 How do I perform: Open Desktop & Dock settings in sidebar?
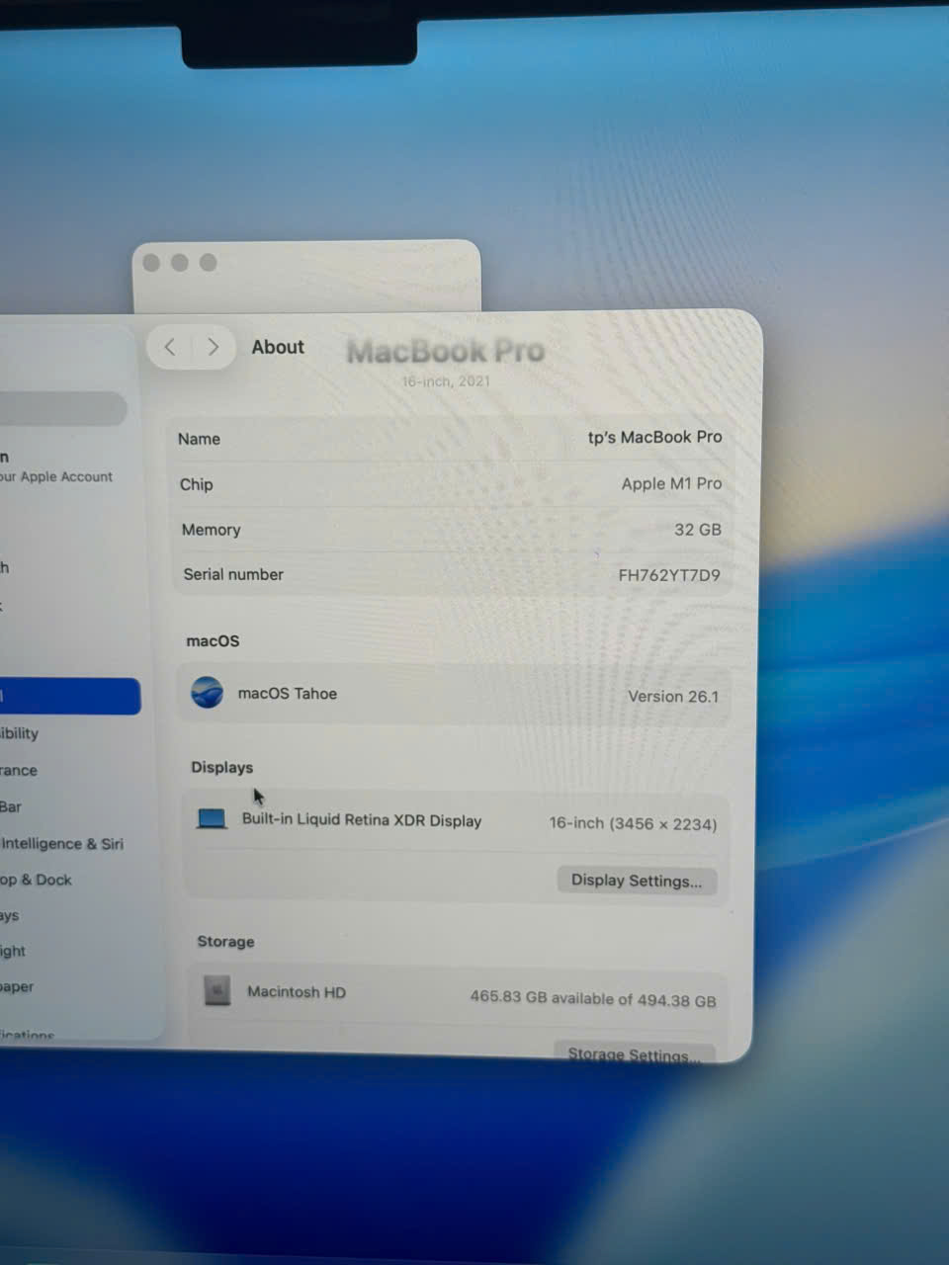(x=36, y=880)
